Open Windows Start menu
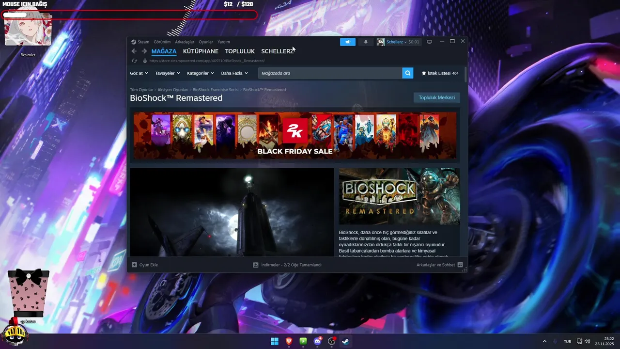Viewport: 620px width, 349px height. point(275,341)
